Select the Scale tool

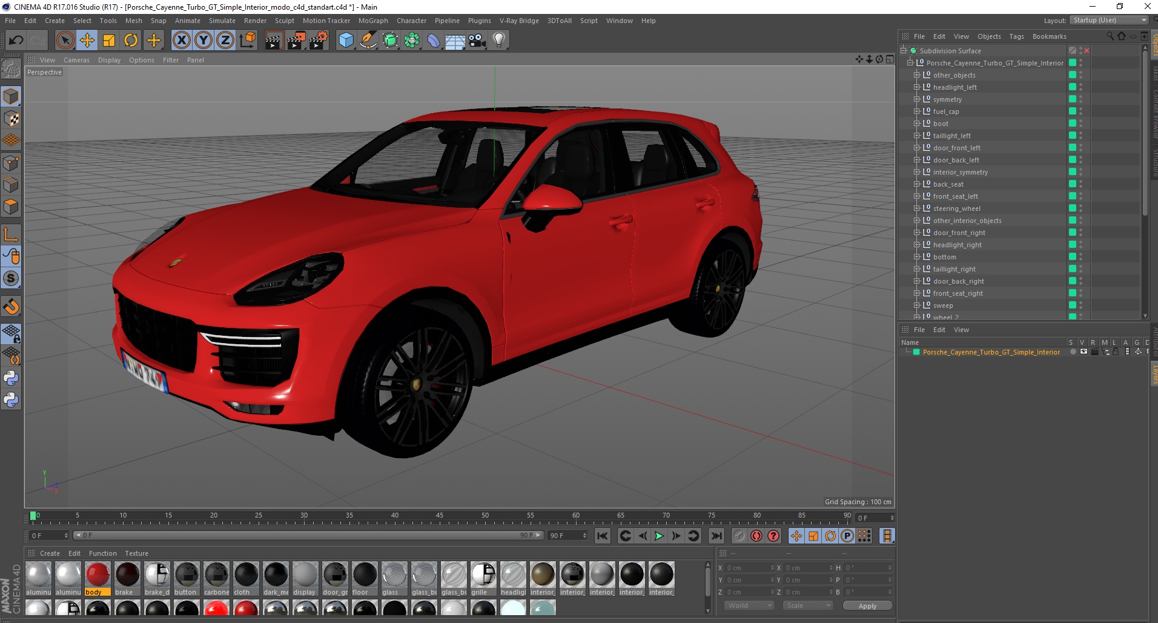(x=109, y=41)
